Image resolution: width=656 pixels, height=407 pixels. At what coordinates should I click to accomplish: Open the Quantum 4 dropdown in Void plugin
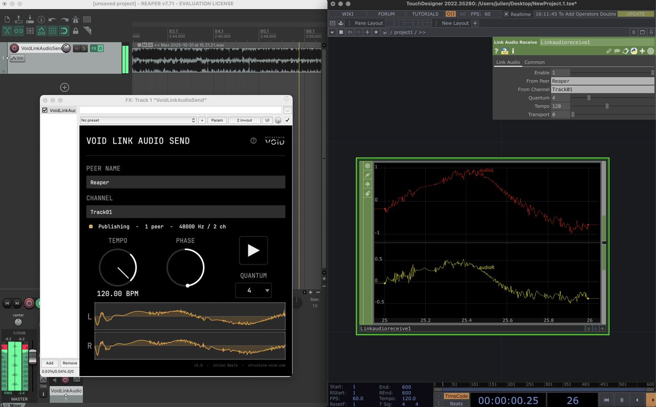point(253,291)
